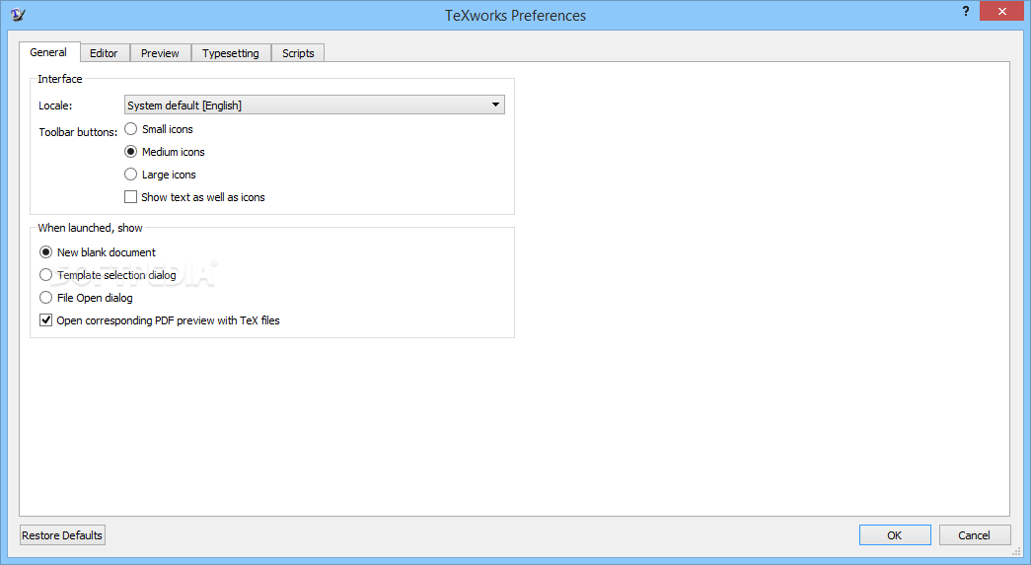1031x565 pixels.
Task: Confirm settings with the OK button
Action: click(895, 535)
